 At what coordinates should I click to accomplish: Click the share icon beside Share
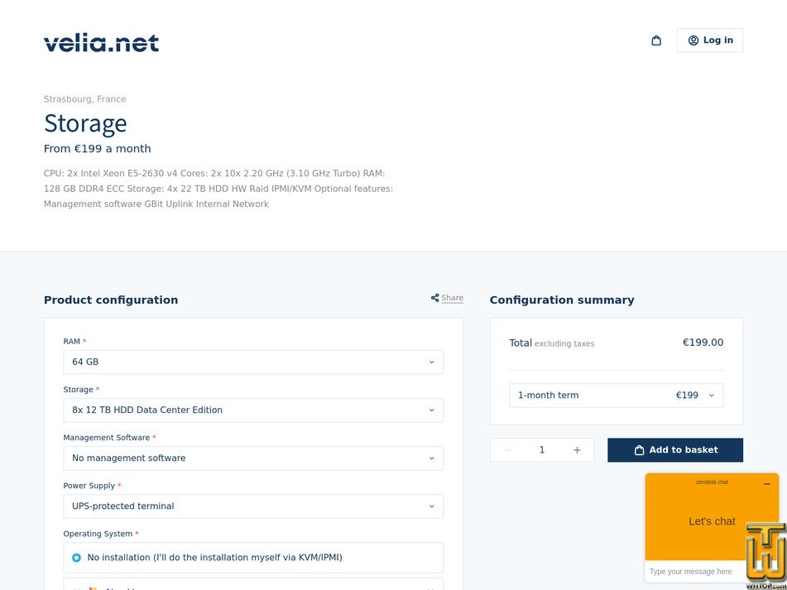click(x=434, y=298)
